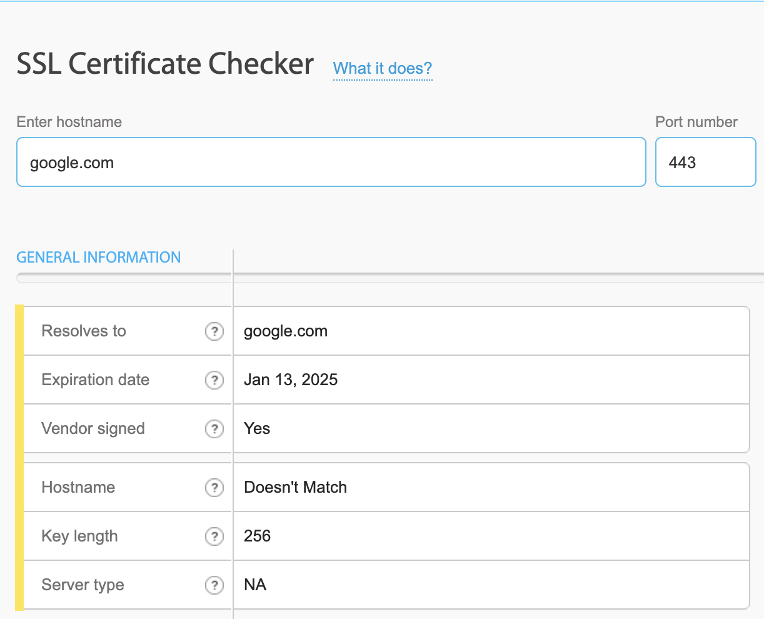Select the 'Doesn't Match' hostname value
The width and height of the screenshot is (764, 619).
click(x=295, y=488)
